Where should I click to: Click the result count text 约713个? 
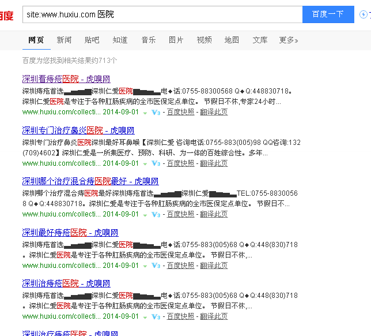click(x=105, y=61)
